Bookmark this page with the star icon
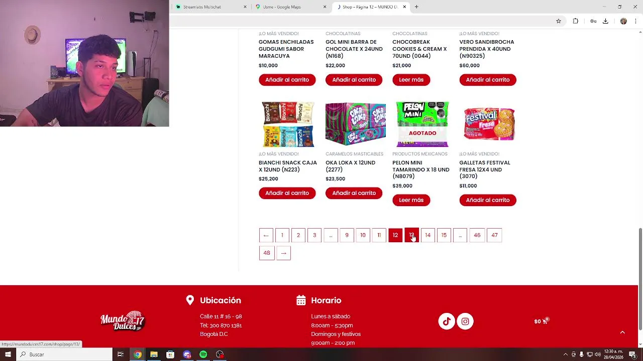Screen dimensions: 643x361 (559, 21)
